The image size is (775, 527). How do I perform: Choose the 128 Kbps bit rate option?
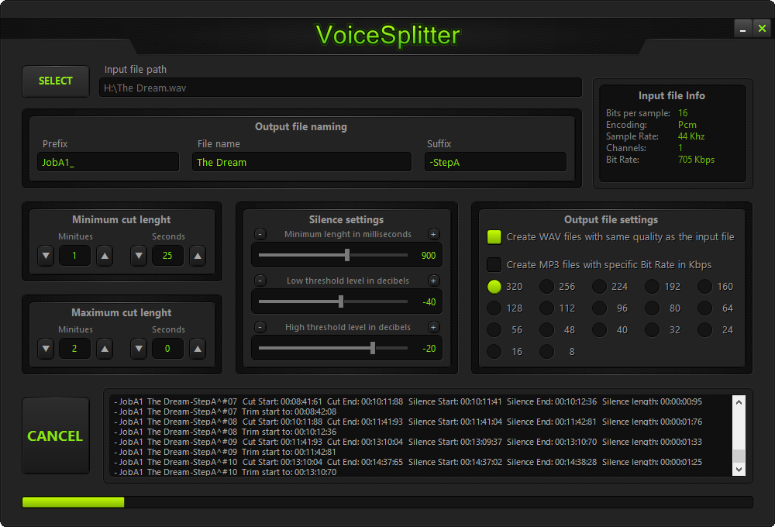(494, 308)
